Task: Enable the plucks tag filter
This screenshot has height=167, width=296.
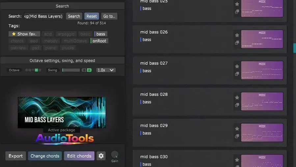Action: [x=68, y=48]
